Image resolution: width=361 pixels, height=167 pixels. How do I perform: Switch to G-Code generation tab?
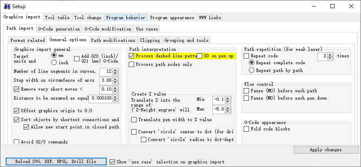coord(59,29)
